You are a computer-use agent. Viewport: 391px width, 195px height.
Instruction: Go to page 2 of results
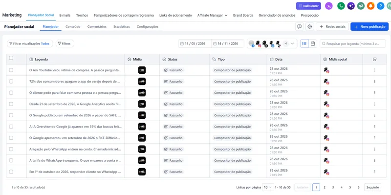point(325,187)
